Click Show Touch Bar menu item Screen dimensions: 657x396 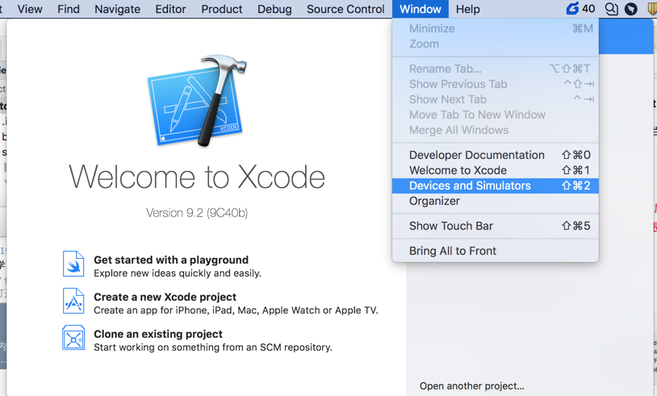(450, 226)
